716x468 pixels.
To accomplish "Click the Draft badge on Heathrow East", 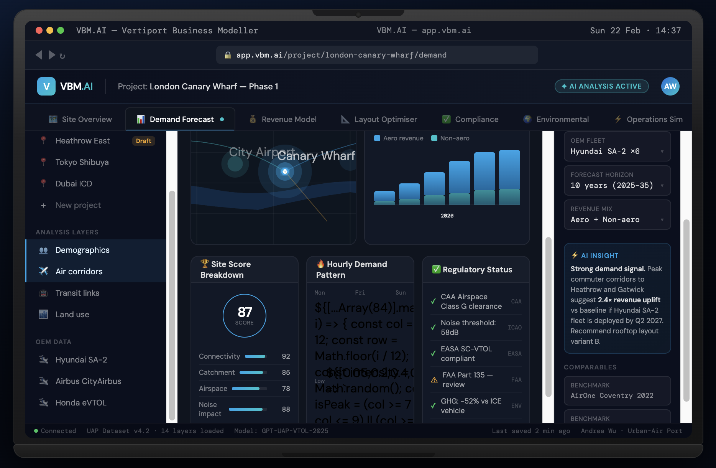I will coord(144,141).
